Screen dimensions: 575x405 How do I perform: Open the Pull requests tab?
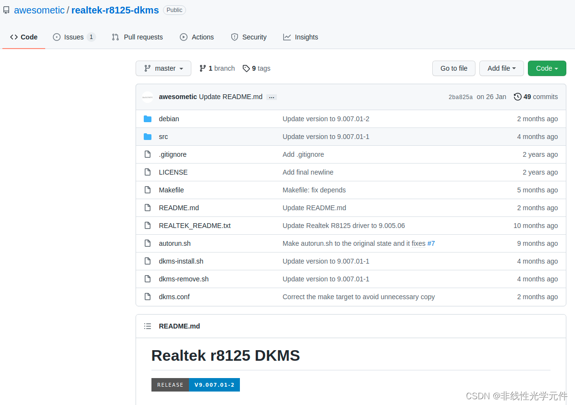tap(137, 37)
